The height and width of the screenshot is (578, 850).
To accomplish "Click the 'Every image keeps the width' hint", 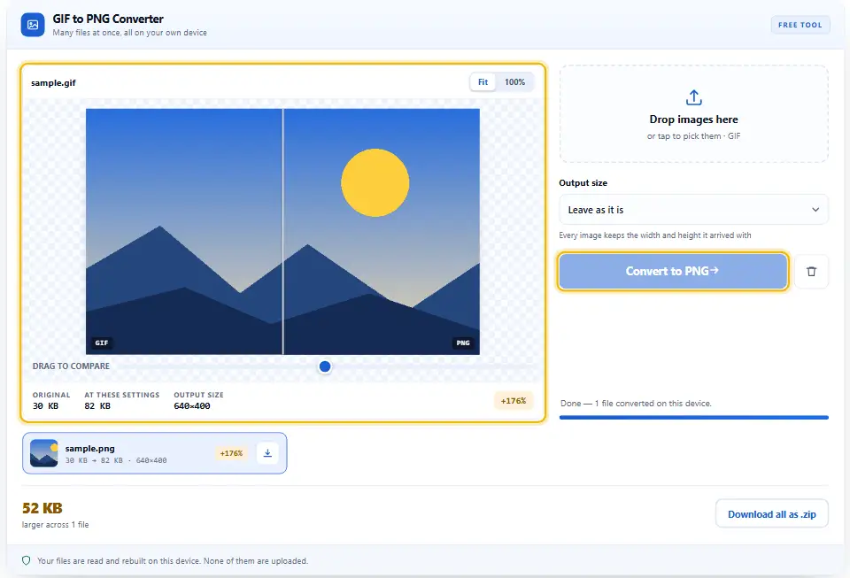I will [x=655, y=235].
